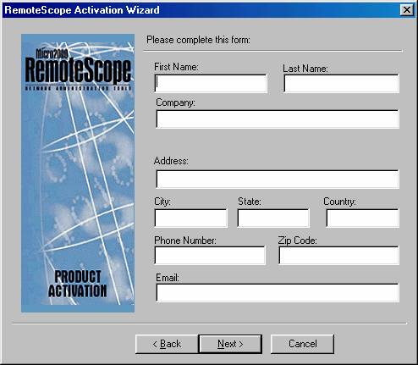Image resolution: width=418 pixels, height=365 pixels.
Task: Close the RemoteScope Activation Wizard window
Action: [407, 10]
